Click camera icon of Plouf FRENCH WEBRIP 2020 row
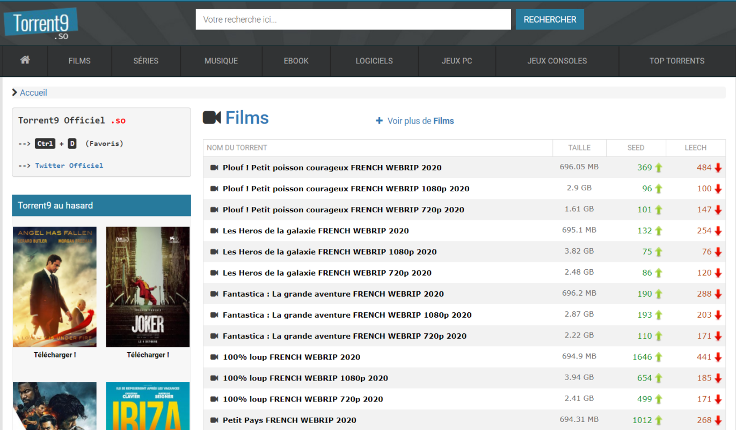736x430 pixels. tap(214, 168)
